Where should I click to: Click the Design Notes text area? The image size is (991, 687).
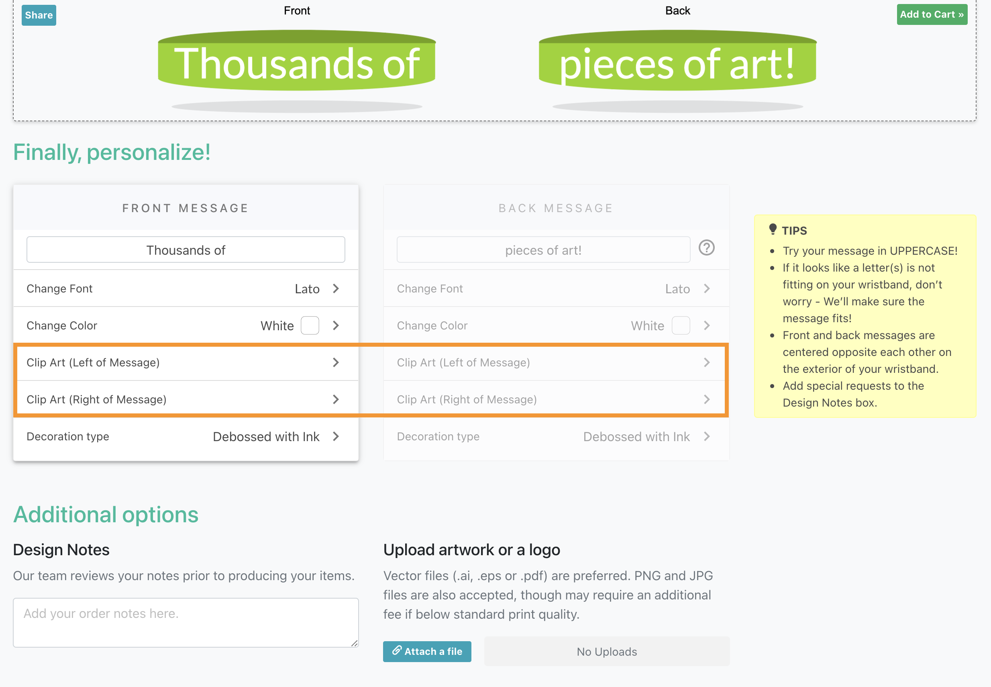pos(186,622)
